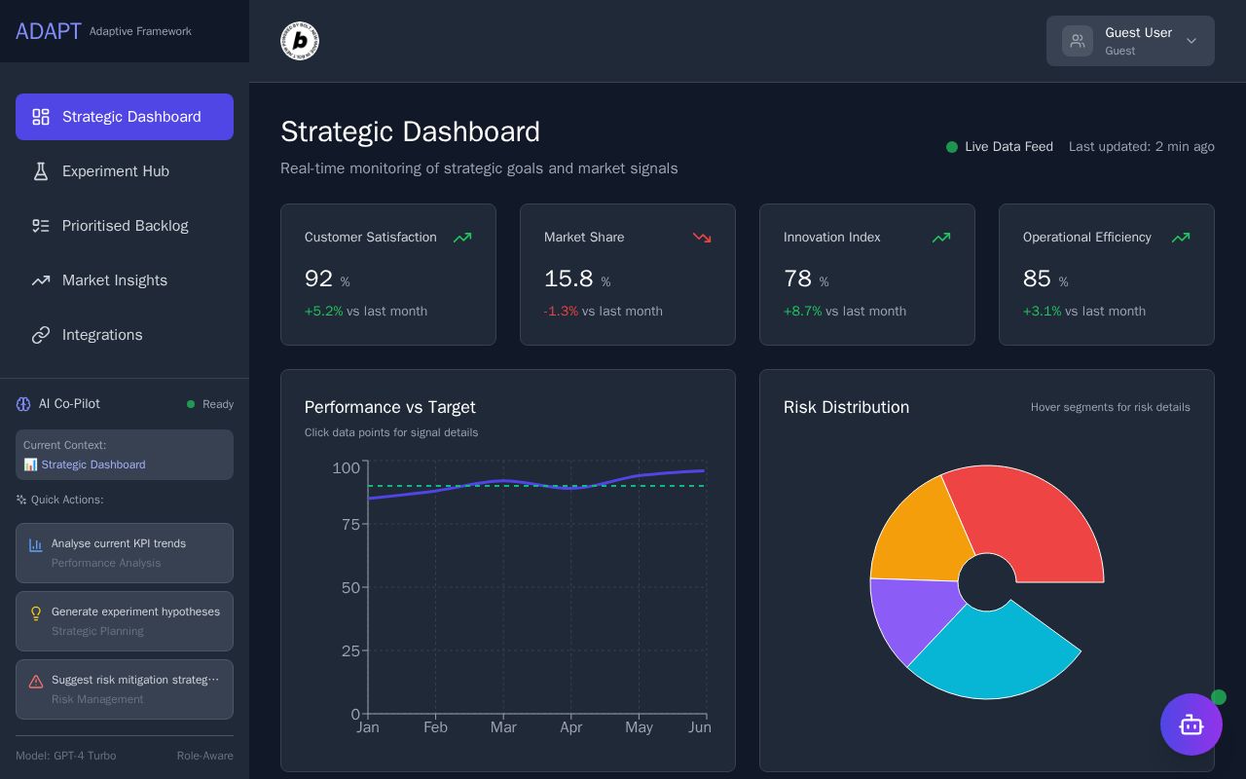Click the green Live Data Feed indicator dot
The height and width of the screenshot is (779, 1246).
coord(952,147)
